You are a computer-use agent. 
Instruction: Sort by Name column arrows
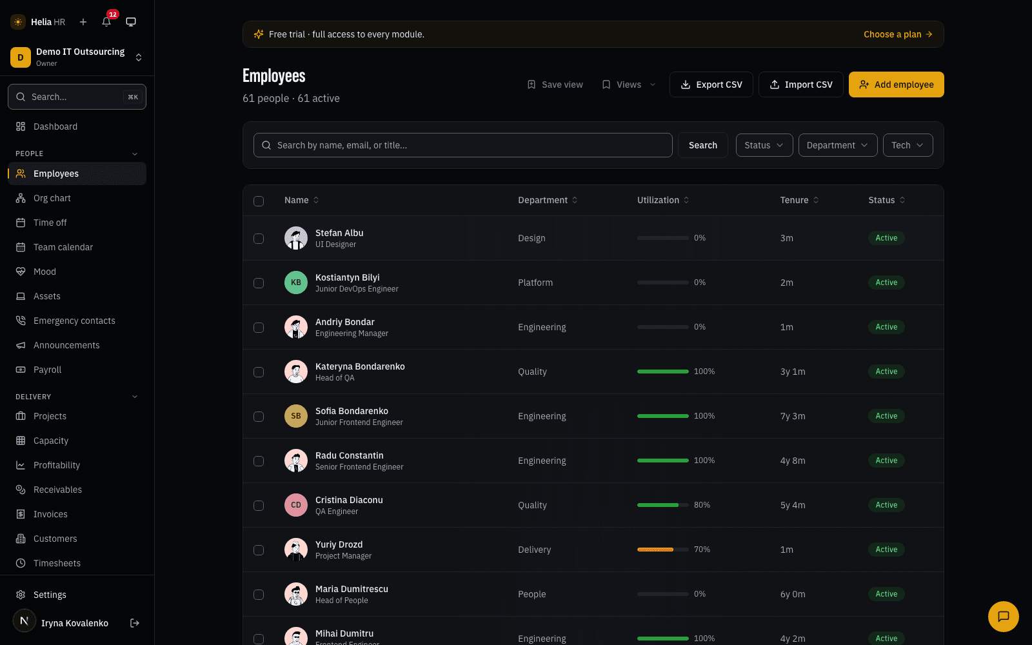pyautogui.click(x=316, y=200)
